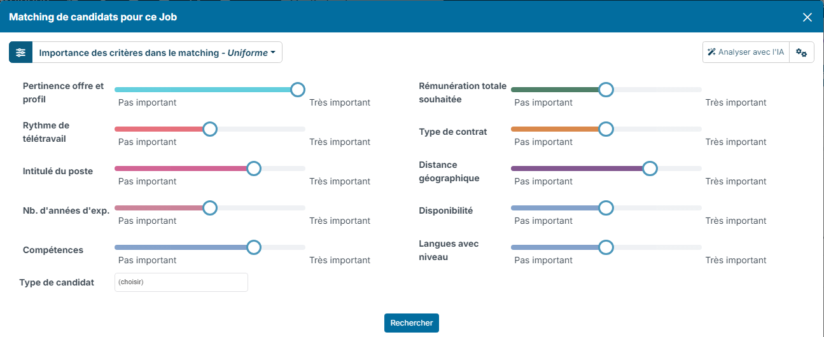Click Très important beside Pertinence offre slider
The width and height of the screenshot is (824, 337).
coord(340,102)
